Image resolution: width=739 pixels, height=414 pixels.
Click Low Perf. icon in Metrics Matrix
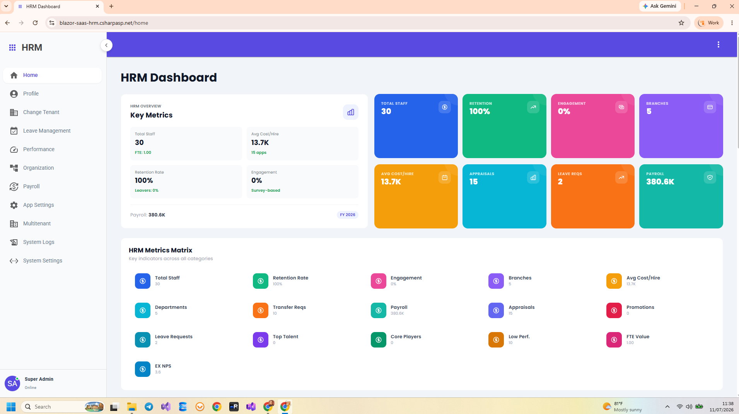point(496,340)
